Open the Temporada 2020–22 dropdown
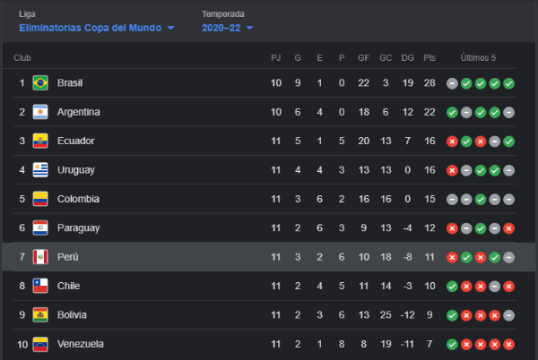 (x=227, y=28)
